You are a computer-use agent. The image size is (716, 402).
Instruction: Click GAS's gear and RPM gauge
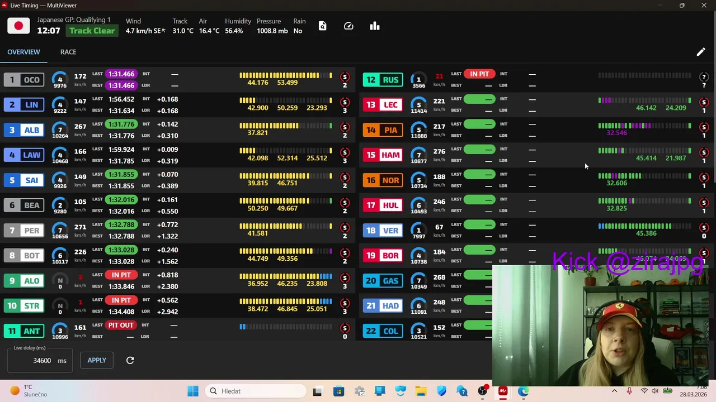pyautogui.click(x=418, y=281)
